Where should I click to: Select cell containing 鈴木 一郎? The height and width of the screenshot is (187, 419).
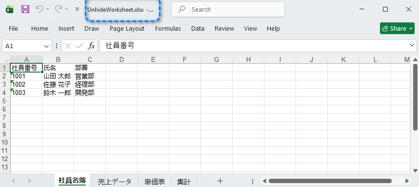click(58, 93)
